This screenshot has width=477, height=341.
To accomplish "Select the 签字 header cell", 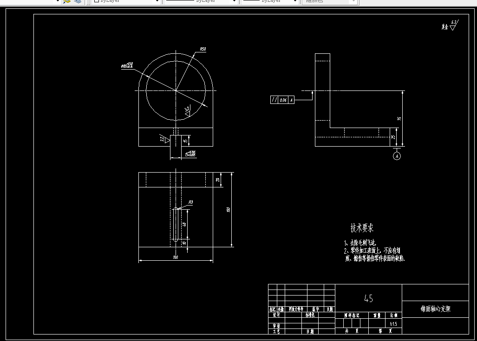I will [315, 309].
